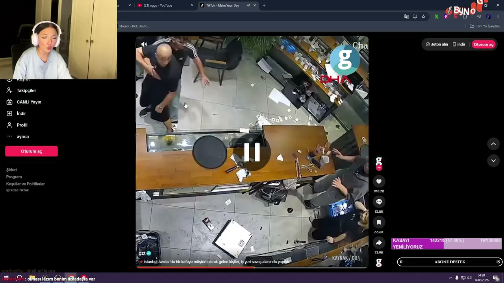The width and height of the screenshot is (504, 283).
Task: Seek on the video progress bar
Action: 252,267
